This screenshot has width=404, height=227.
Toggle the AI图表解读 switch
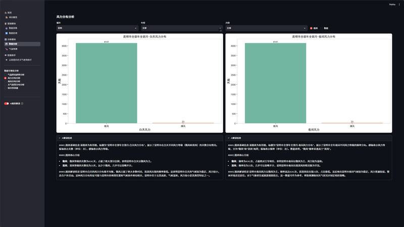click(7, 103)
